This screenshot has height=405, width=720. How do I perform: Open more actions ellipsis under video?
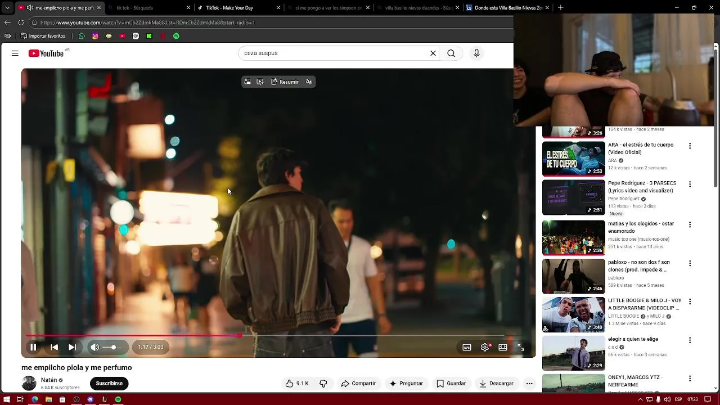coord(529,384)
